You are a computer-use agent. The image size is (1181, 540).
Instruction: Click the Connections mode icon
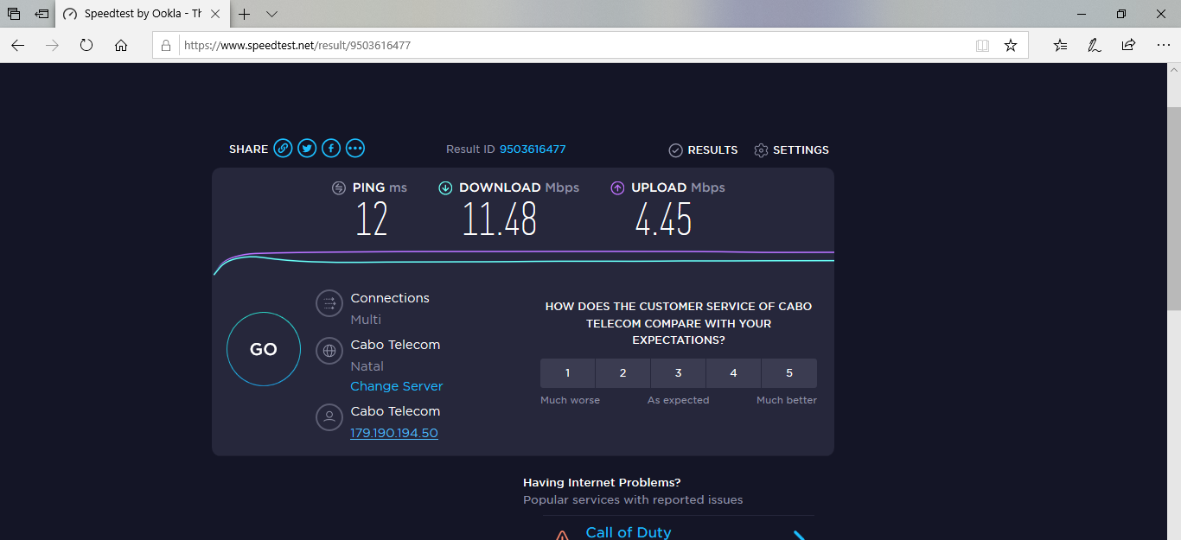[329, 303]
